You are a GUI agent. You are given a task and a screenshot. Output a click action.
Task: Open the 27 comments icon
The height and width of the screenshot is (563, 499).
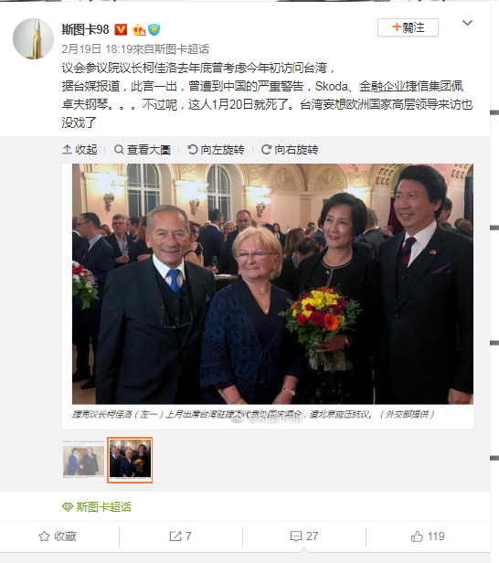(x=296, y=536)
